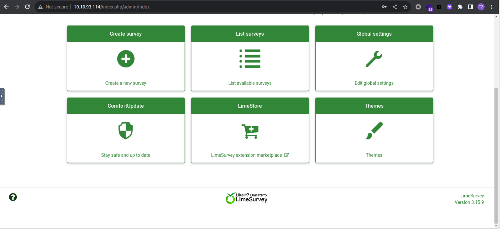Click the browser forward arrow

[17, 7]
